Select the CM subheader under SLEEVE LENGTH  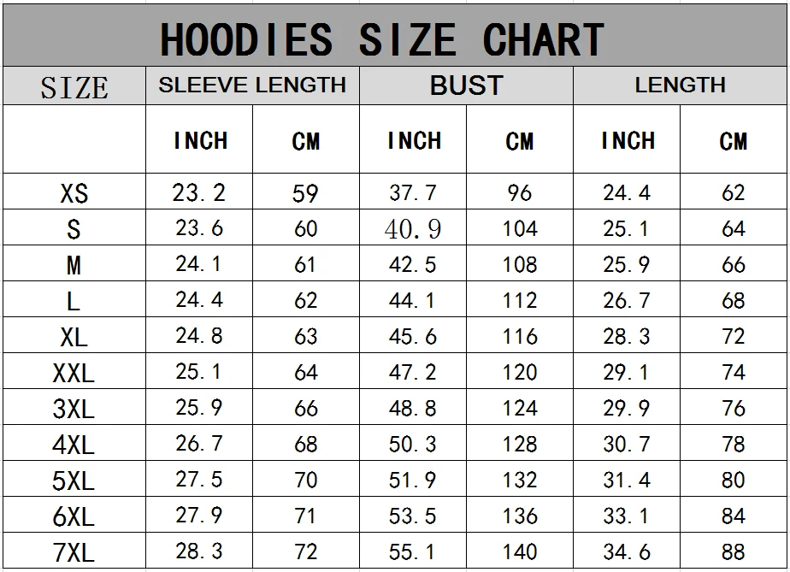pyautogui.click(x=306, y=142)
